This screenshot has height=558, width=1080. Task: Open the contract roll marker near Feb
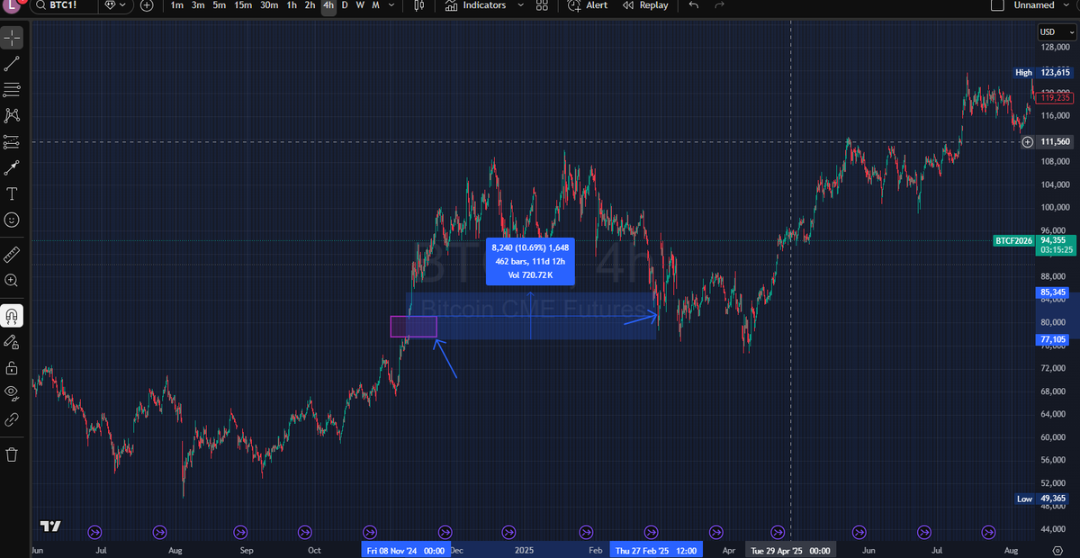586,531
